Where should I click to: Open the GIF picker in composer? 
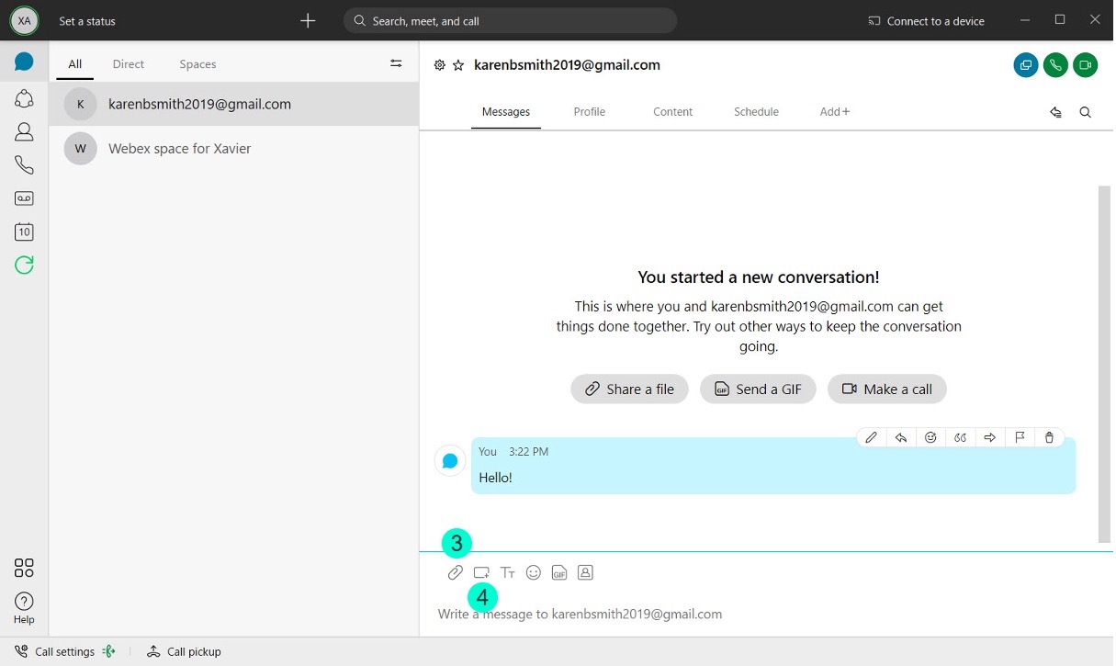559,572
